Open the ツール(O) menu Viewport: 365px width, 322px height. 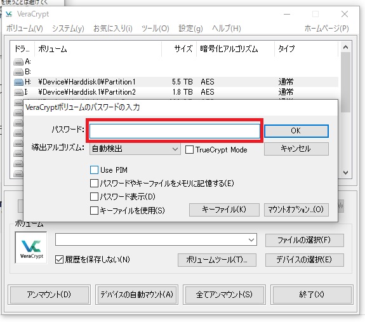pos(156,29)
